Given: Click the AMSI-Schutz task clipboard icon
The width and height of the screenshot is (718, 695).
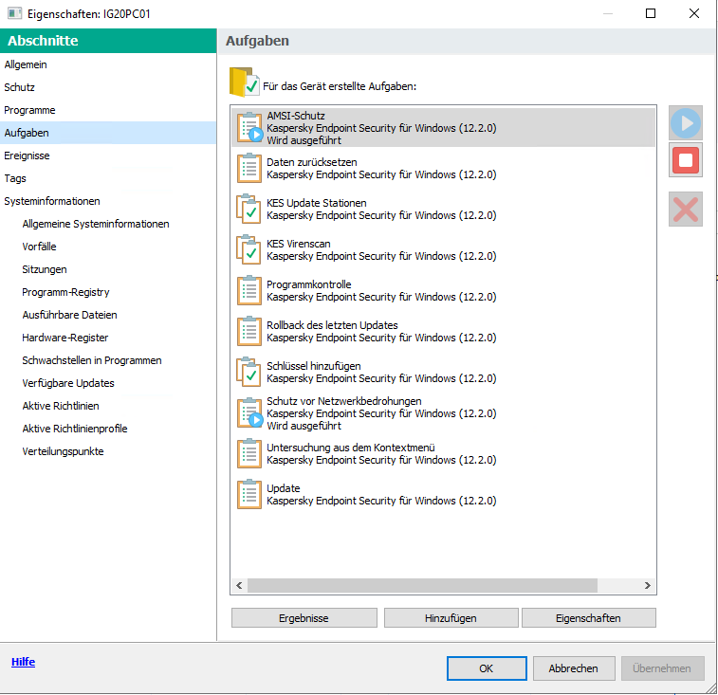Looking at the screenshot, I should (249, 127).
